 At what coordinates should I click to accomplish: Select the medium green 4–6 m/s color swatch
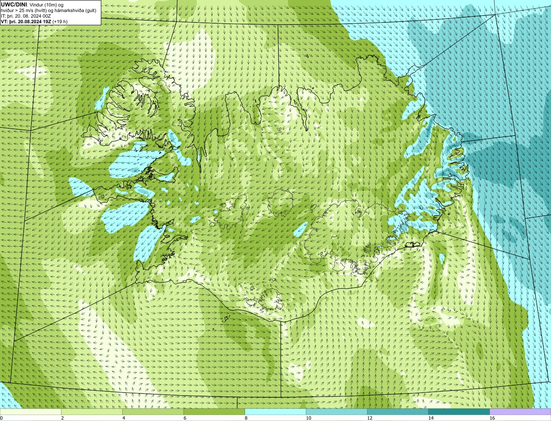[x=153, y=412]
